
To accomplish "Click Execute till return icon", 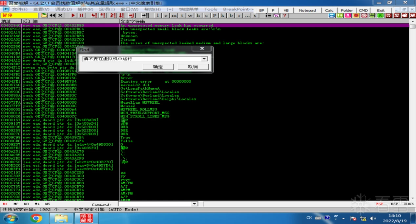I will [x=132, y=15].
